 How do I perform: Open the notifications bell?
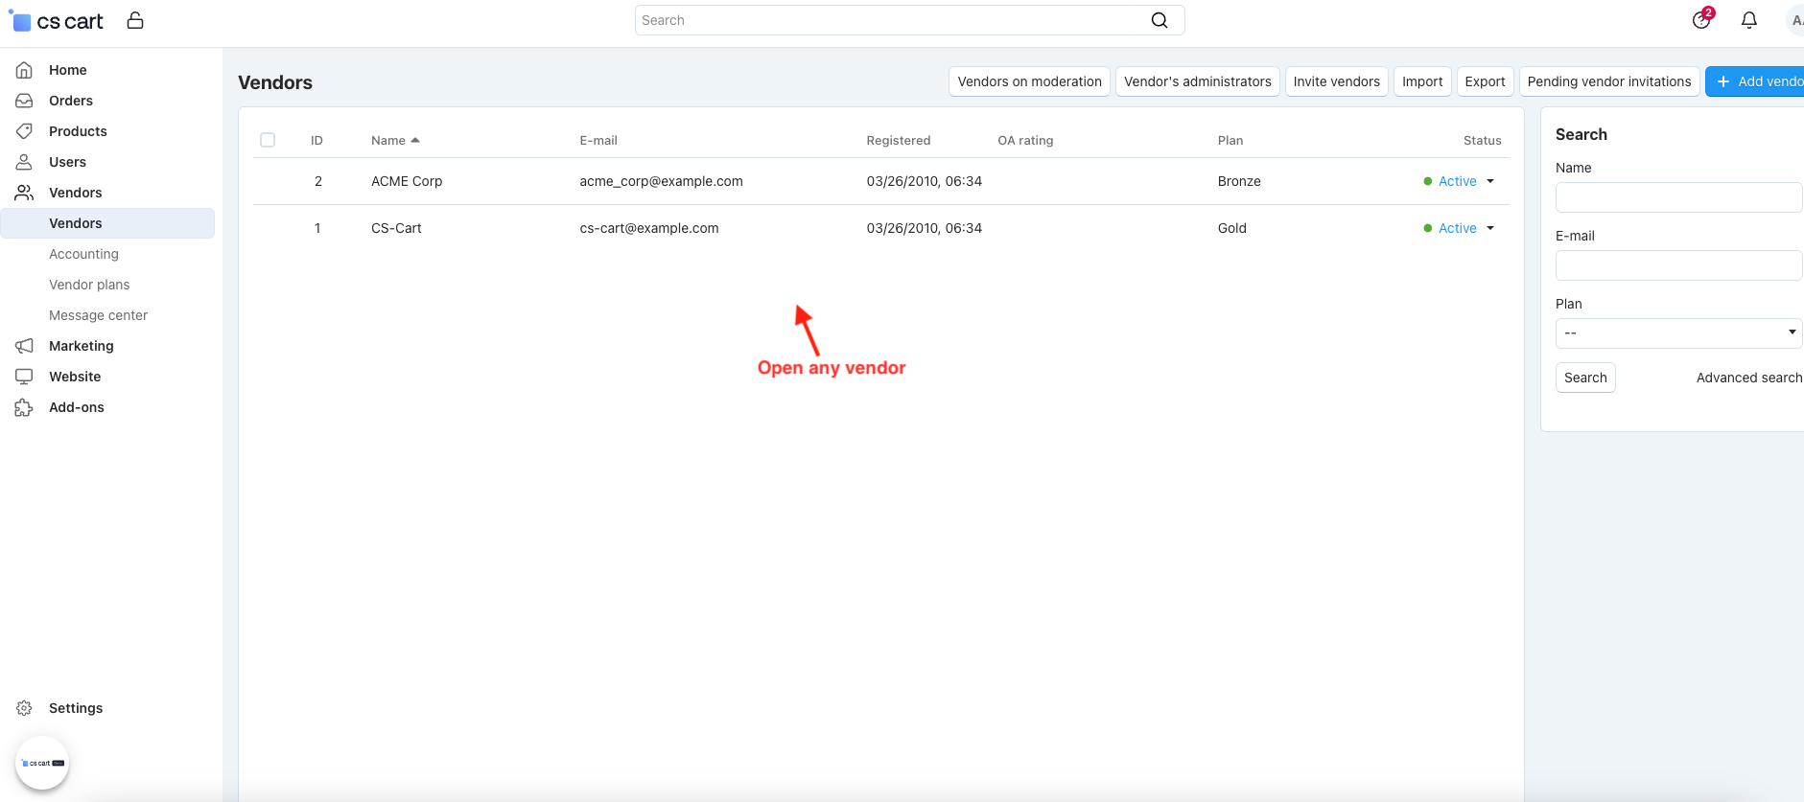[x=1749, y=20]
